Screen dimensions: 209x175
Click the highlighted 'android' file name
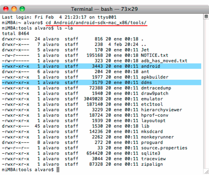point(150,66)
